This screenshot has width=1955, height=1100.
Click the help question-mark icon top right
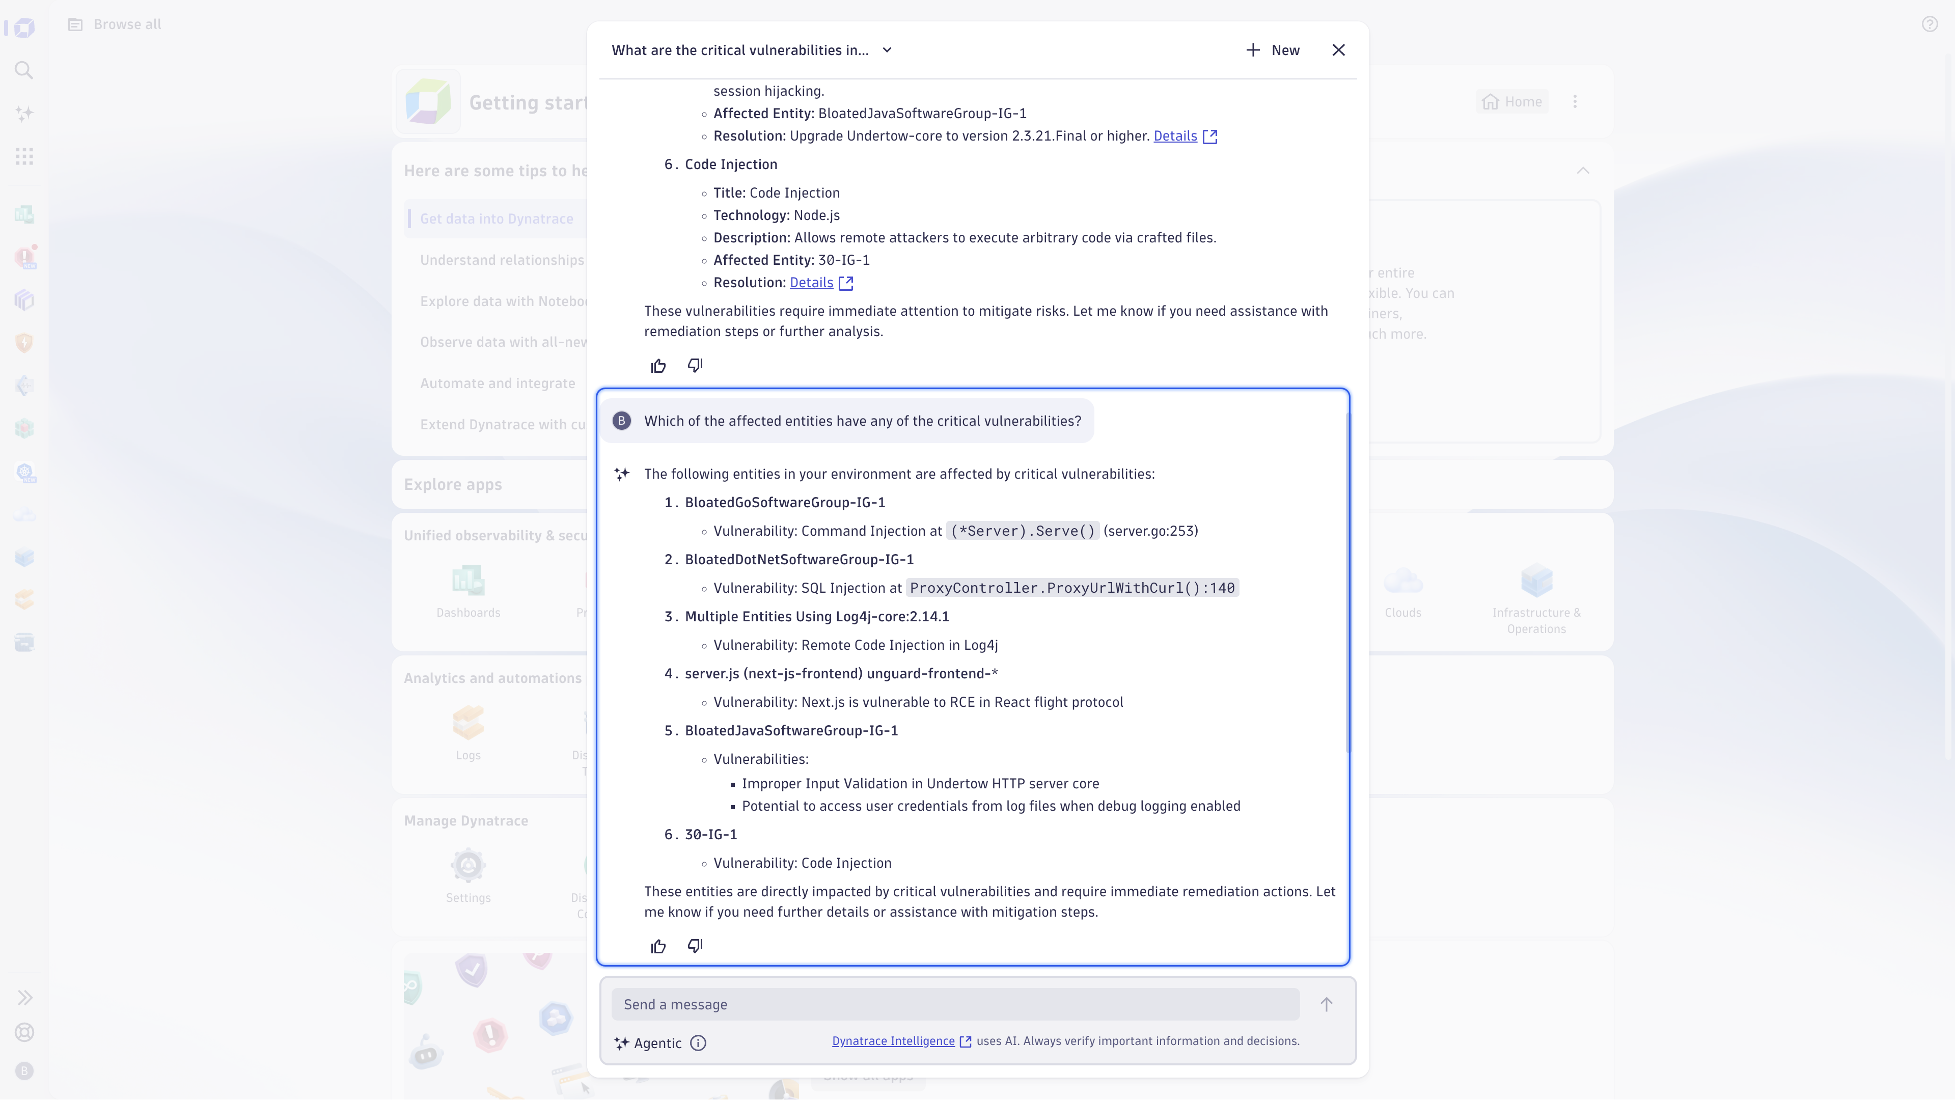click(1930, 23)
